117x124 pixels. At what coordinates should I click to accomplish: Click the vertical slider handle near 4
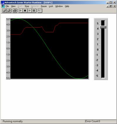103,27
